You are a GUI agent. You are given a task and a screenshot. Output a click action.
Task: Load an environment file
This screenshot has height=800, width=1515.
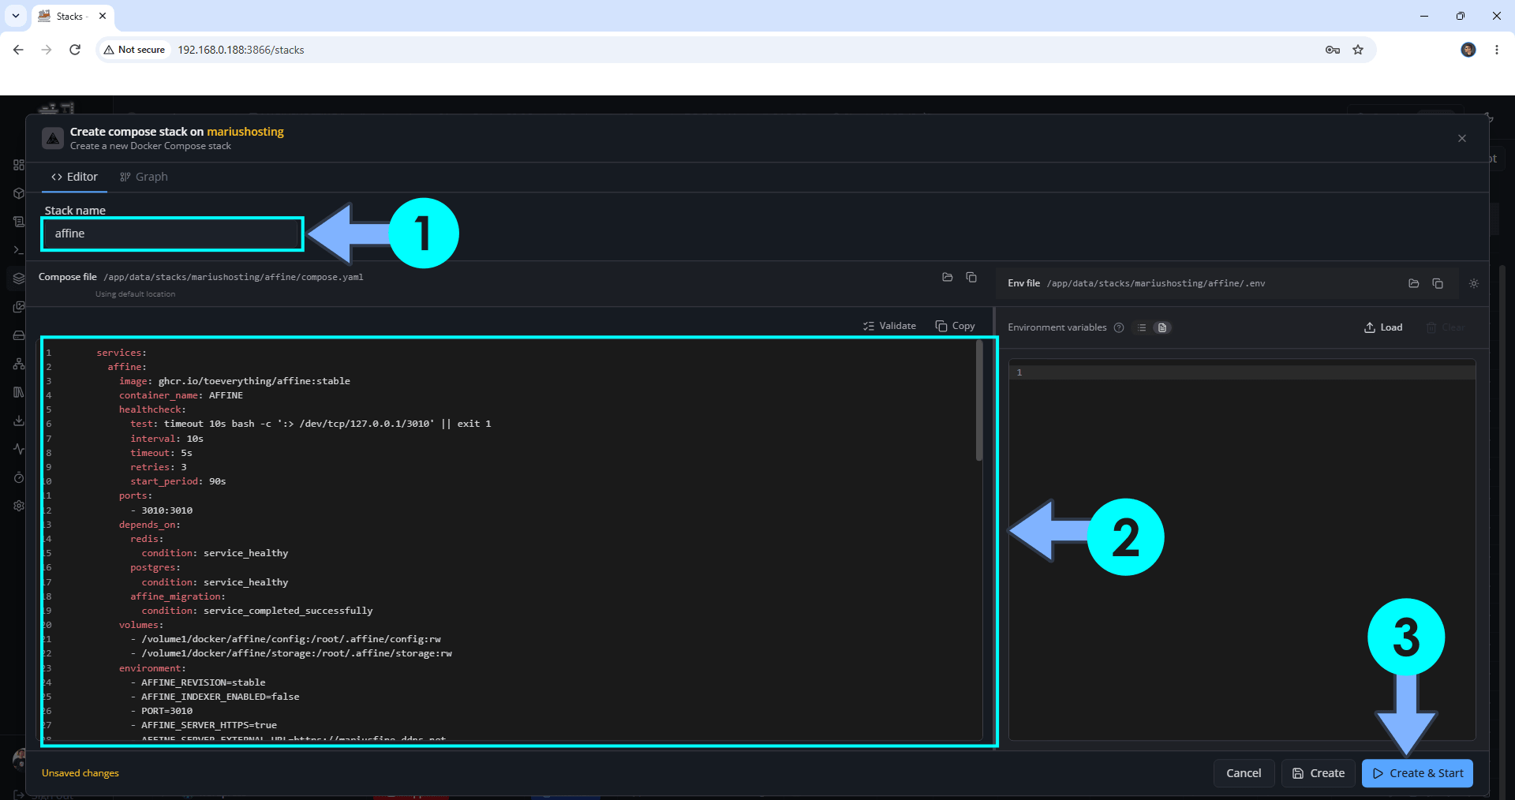click(x=1383, y=327)
